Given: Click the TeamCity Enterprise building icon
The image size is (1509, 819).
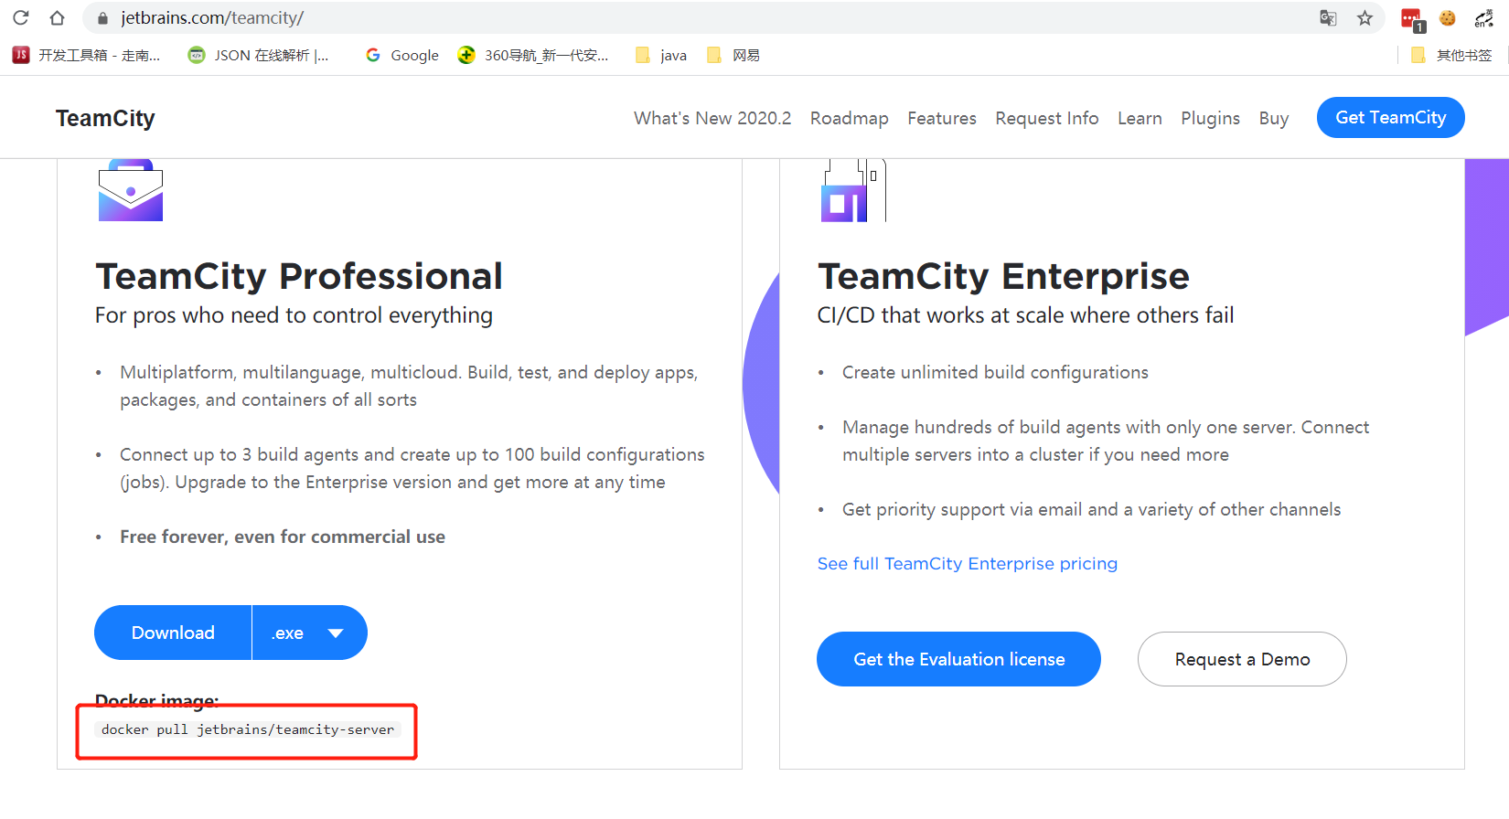Looking at the screenshot, I should pyautogui.click(x=853, y=190).
